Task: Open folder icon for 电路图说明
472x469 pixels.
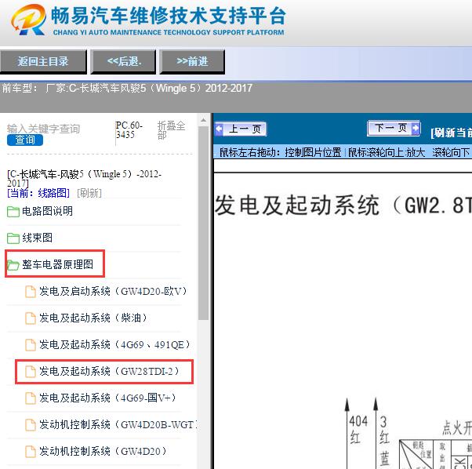Action: (13, 211)
